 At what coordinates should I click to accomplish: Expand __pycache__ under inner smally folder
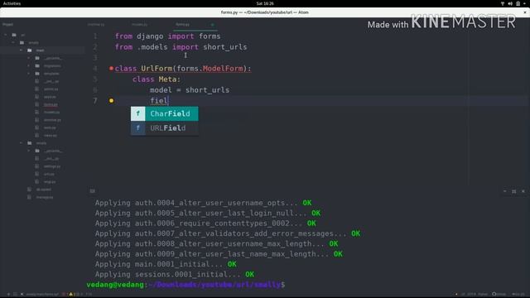29,151
